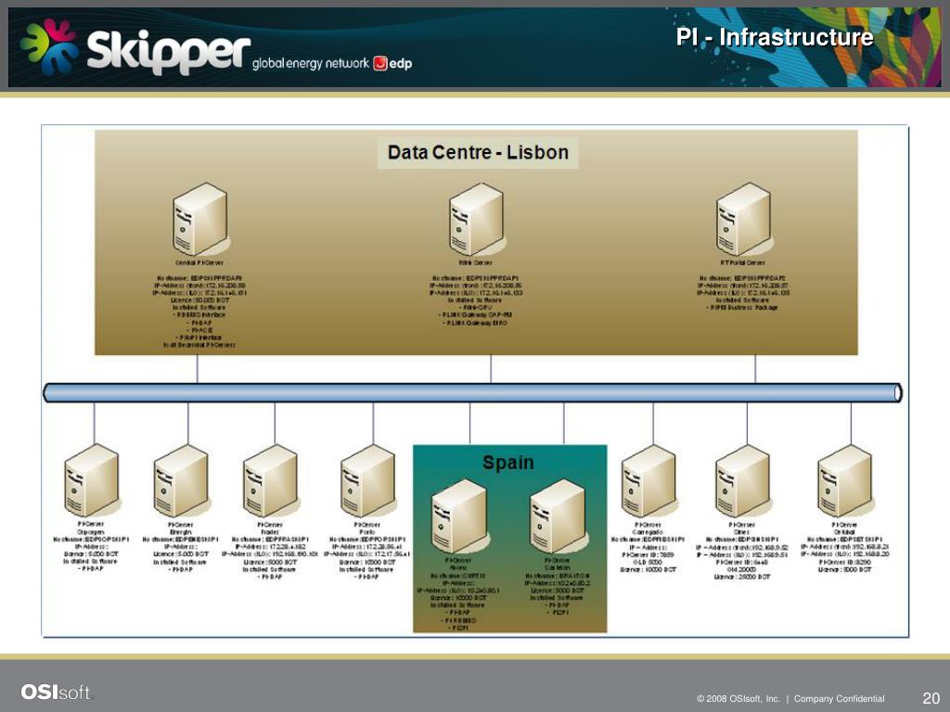
Task: Click the Central PI Server icon in Lisbon
Action: 200,219
